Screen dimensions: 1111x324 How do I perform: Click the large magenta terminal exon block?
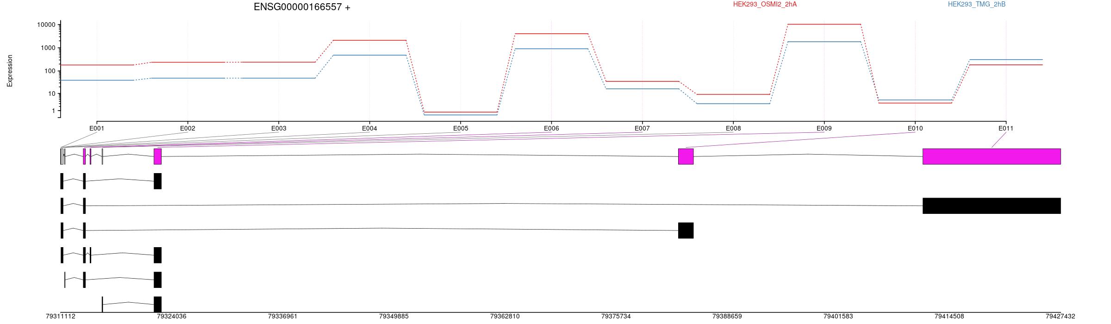pyautogui.click(x=992, y=156)
